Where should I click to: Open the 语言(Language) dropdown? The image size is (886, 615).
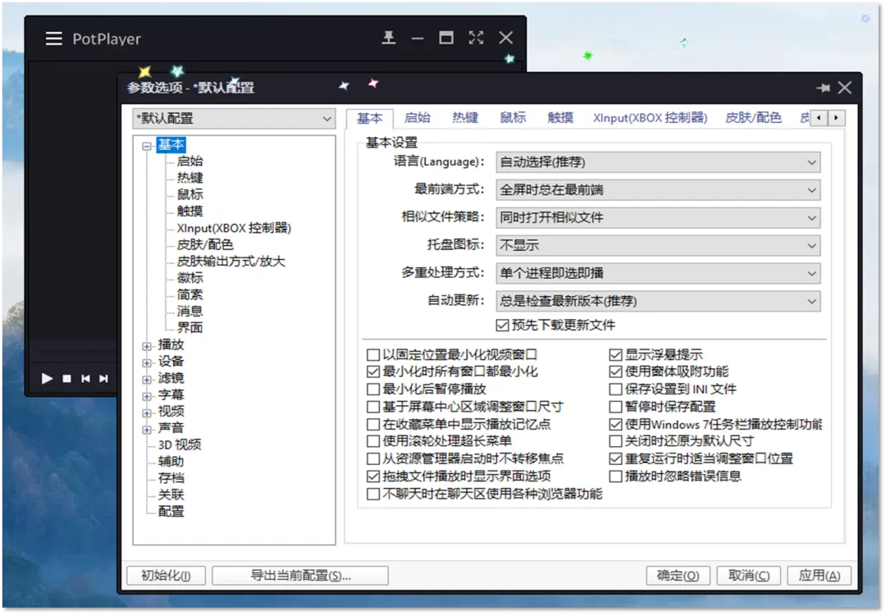tap(658, 162)
